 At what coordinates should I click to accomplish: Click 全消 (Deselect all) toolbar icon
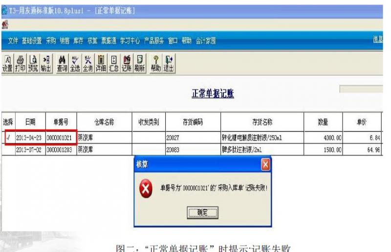click(x=88, y=64)
